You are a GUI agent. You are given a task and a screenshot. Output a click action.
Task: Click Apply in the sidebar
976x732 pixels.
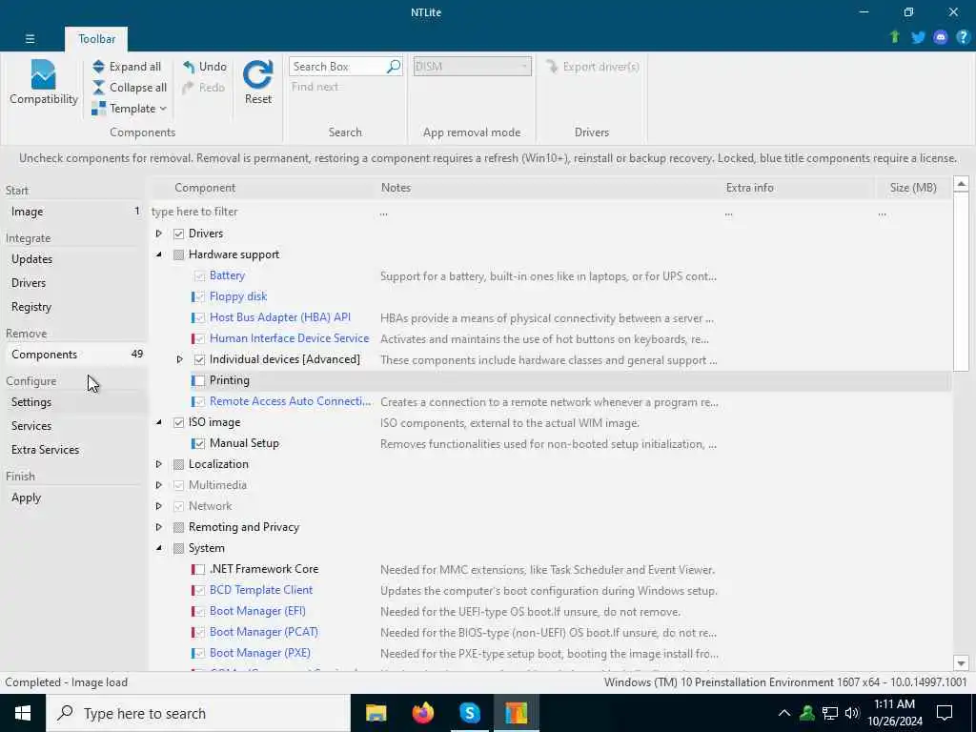tap(74, 498)
